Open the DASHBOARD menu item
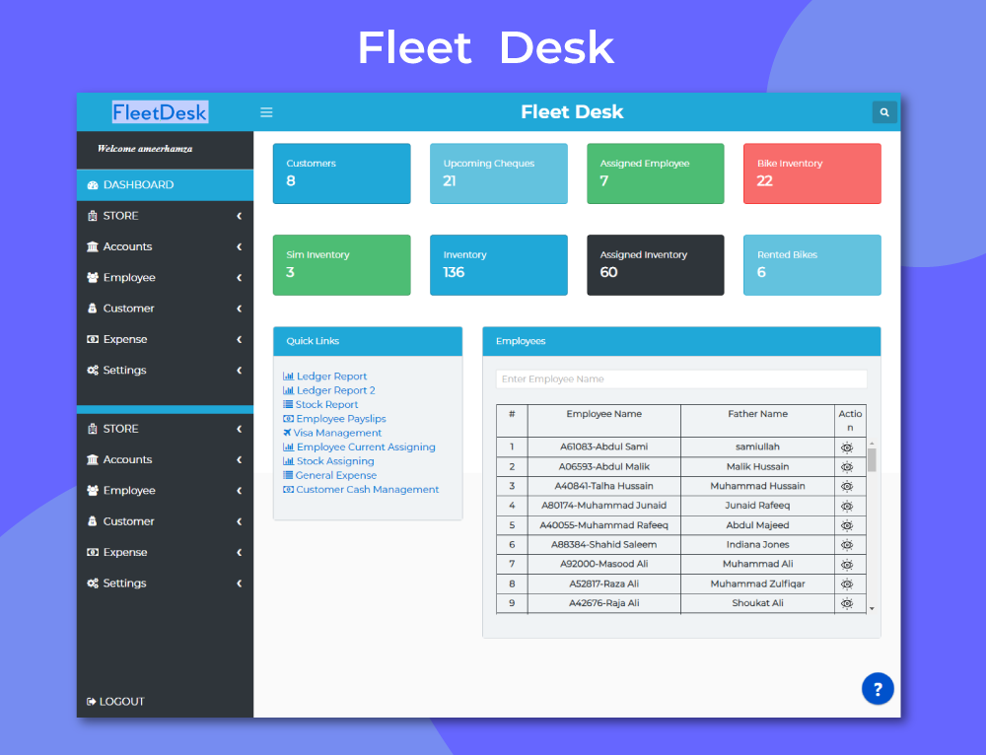Viewport: 986px width, 755px height. (165, 185)
